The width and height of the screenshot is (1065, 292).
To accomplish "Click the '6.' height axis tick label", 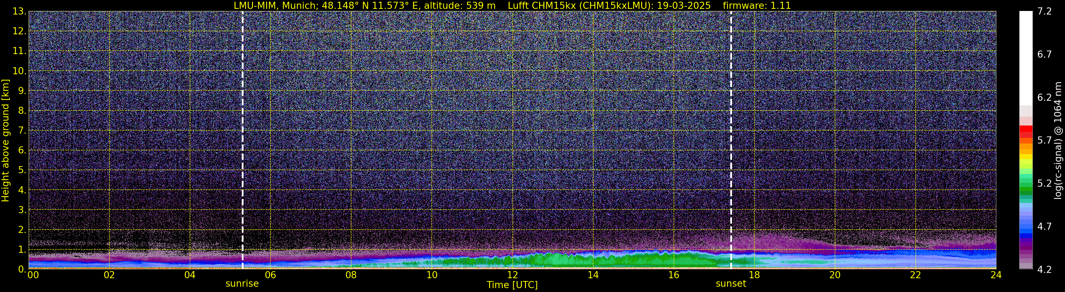I will [22, 151].
